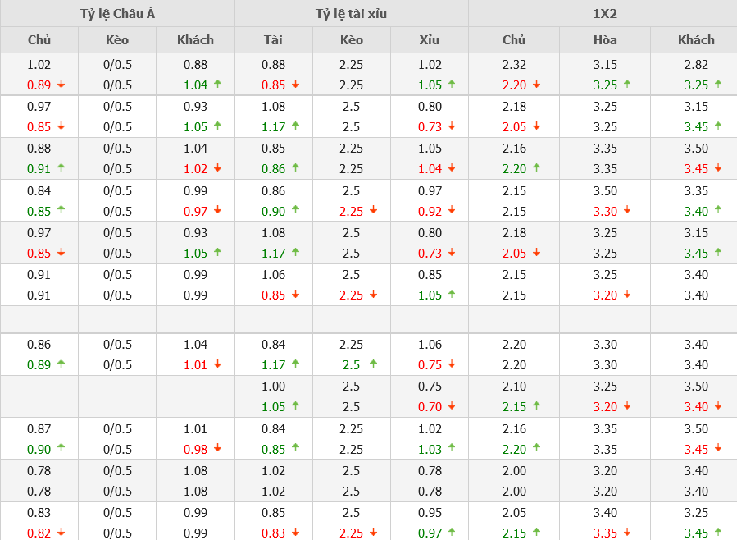Click the red down arrow beside 3.35
This screenshot has height=540, width=737.
tap(627, 533)
